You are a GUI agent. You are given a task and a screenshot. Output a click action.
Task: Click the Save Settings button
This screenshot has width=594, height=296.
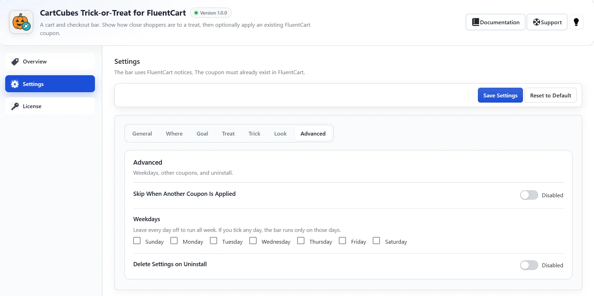(500, 95)
